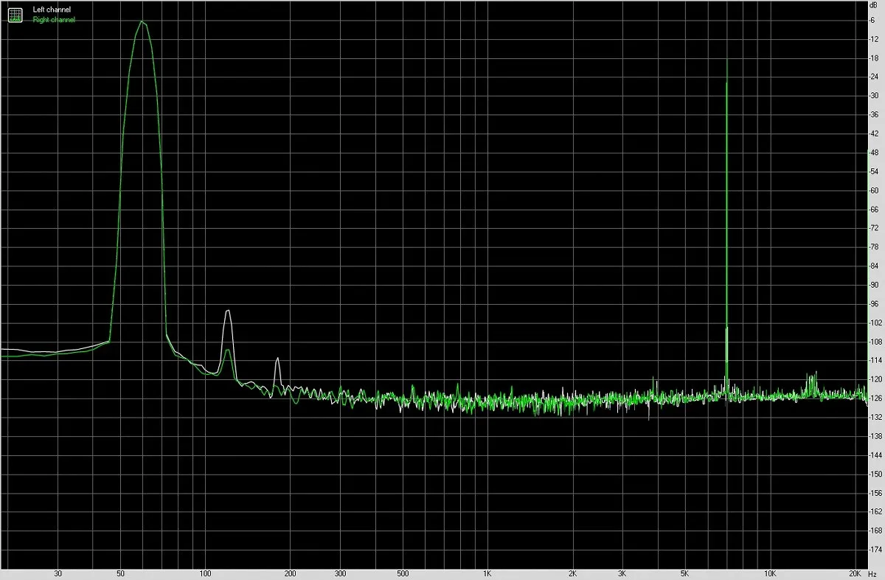Click the 5K frequency label

(685, 573)
